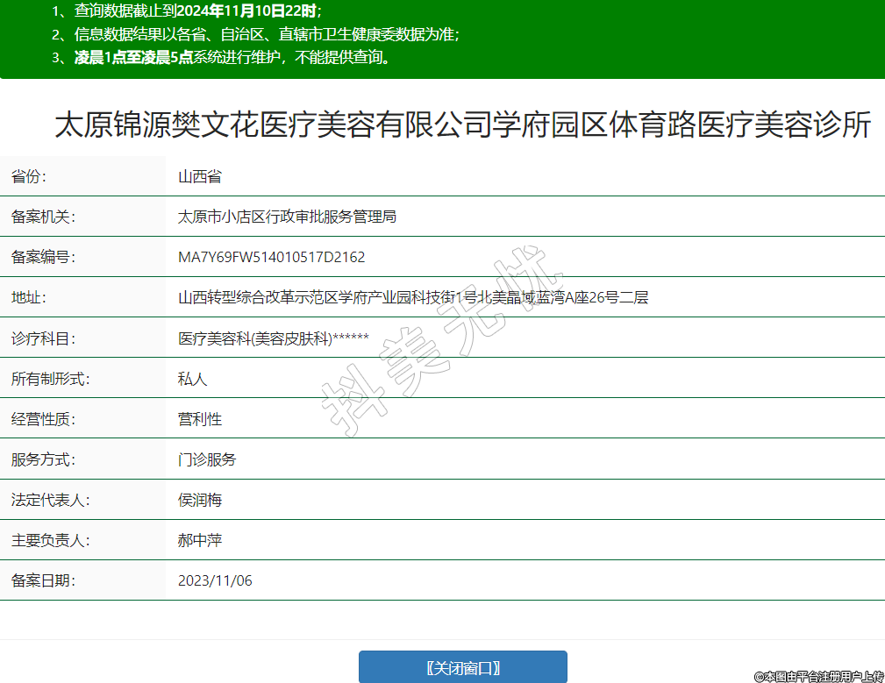This screenshot has height=683, width=885.
Task: Click the main person in charge 郝中萍
Action: [x=200, y=540]
